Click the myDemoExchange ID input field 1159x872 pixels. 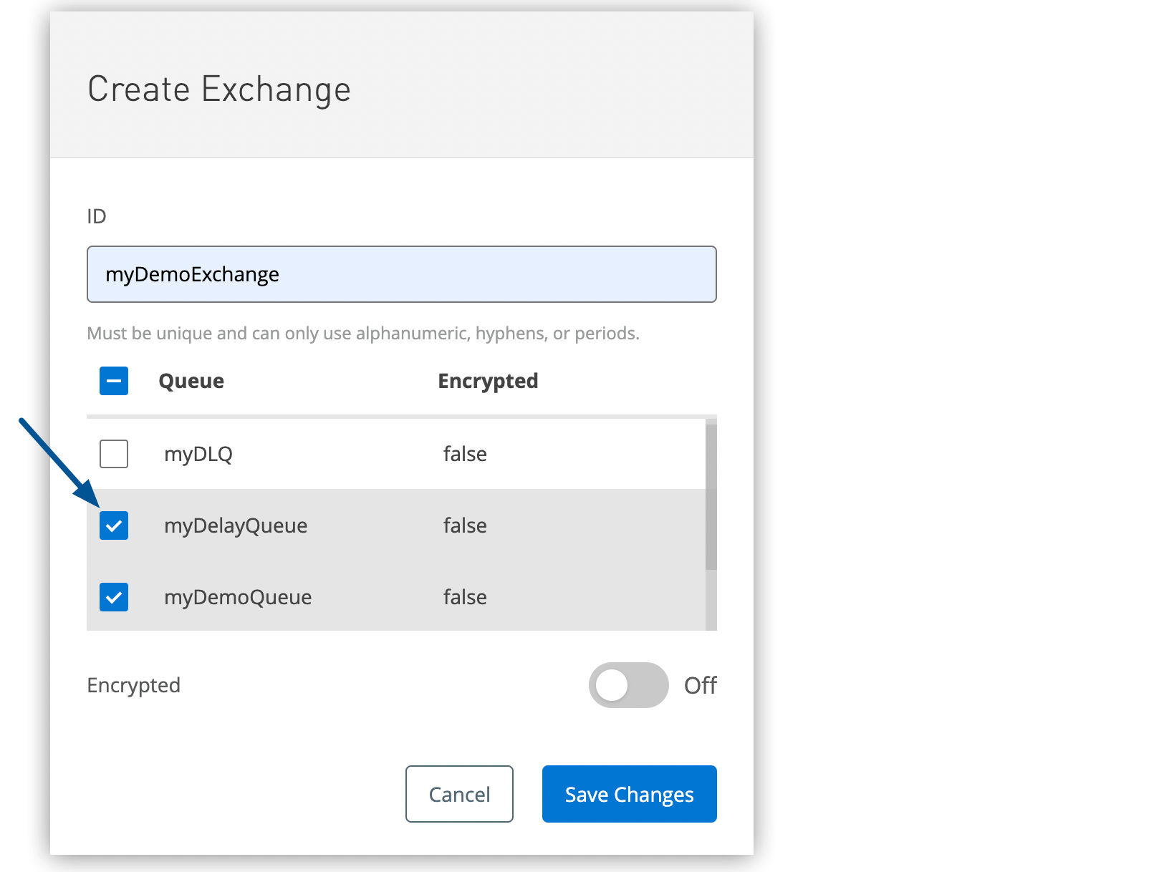(x=401, y=274)
